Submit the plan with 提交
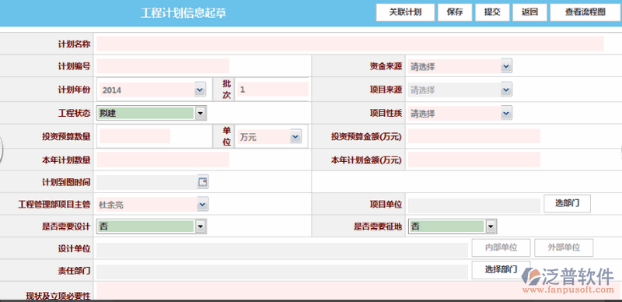Image resolution: width=622 pixels, height=302 pixels. coord(492,12)
